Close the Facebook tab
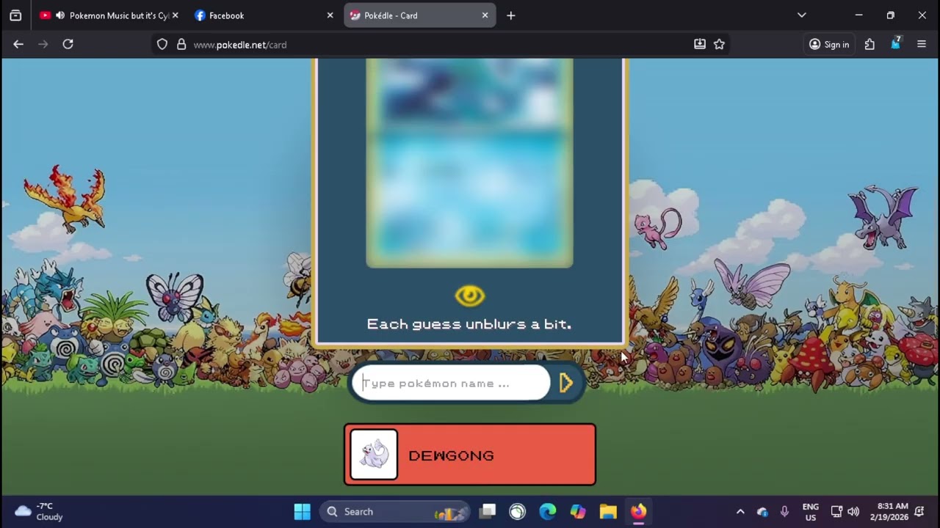The width and height of the screenshot is (940, 528). (330, 15)
